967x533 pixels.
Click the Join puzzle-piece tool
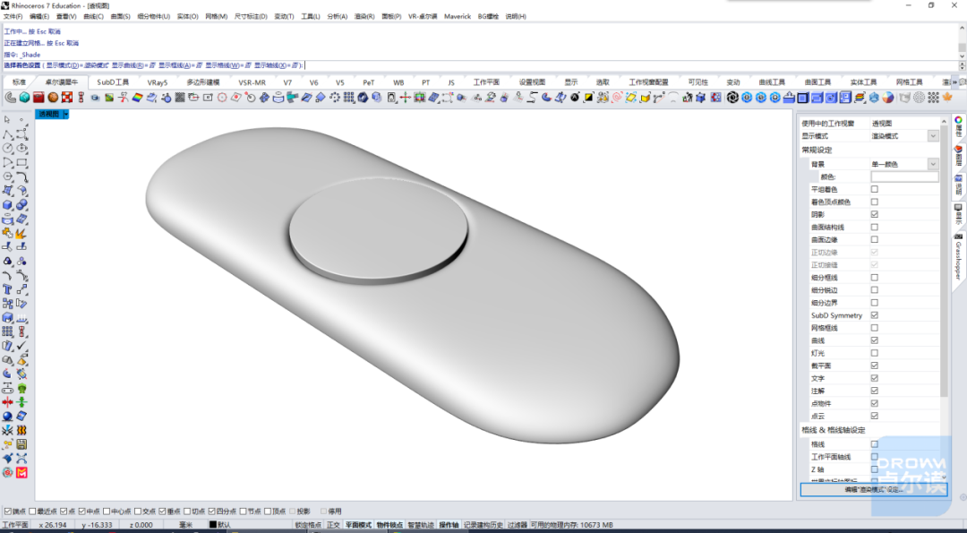[7, 233]
